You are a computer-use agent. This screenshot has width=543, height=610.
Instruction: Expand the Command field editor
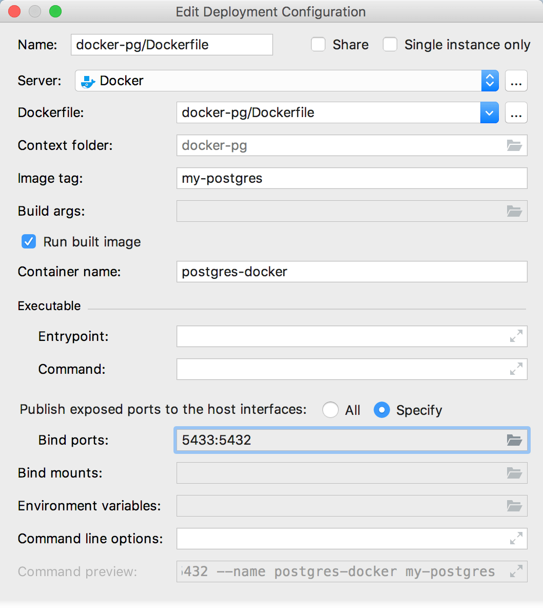pyautogui.click(x=516, y=369)
